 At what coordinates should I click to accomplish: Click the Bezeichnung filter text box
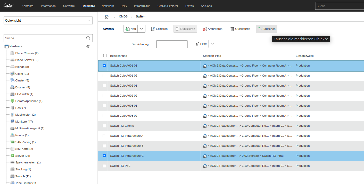172,44
